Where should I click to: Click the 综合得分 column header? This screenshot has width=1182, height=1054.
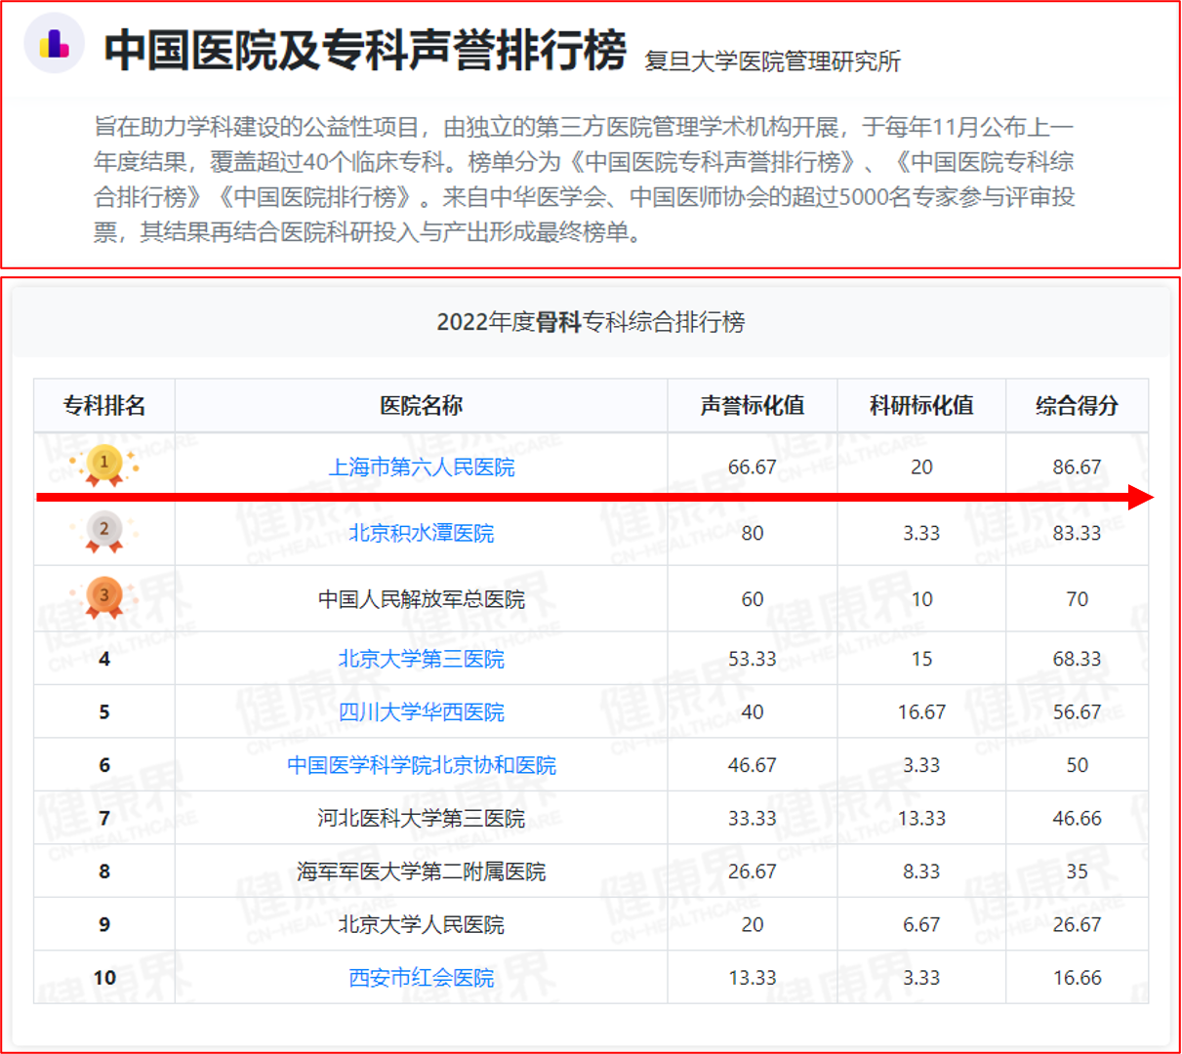tap(1078, 406)
